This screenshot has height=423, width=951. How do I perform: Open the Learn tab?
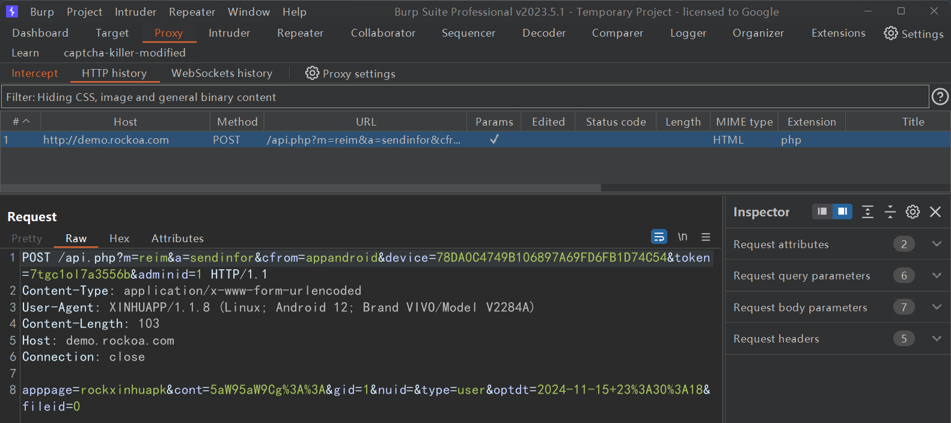coord(25,53)
